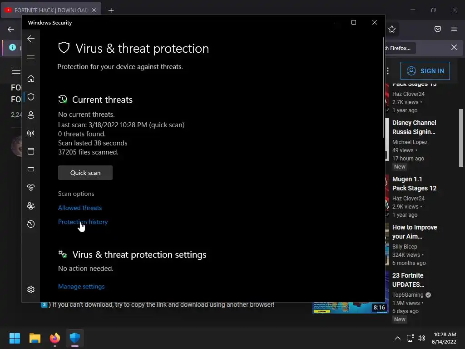Click YouTube SIGN IN button
Image resolution: width=465 pixels, height=349 pixels.
point(425,71)
